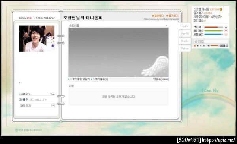The width and height of the screenshot is (237, 144).
Task: Click the HISTORY down arrow
Action: pos(51,94)
